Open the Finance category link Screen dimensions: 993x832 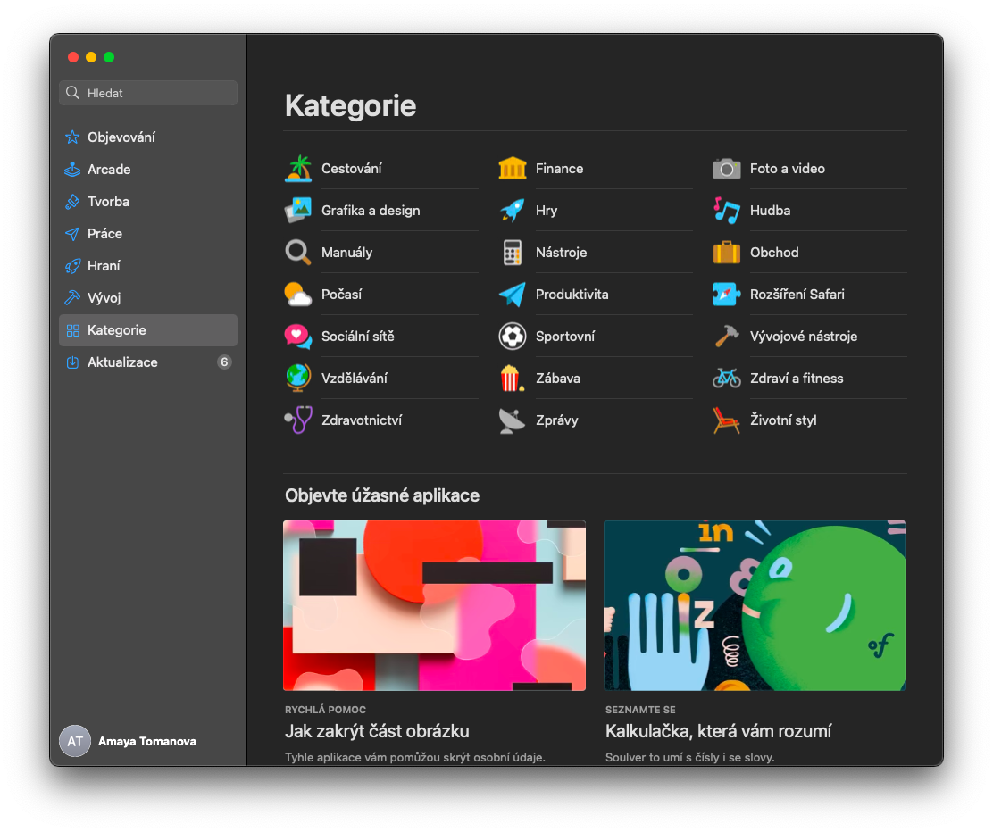pos(559,169)
